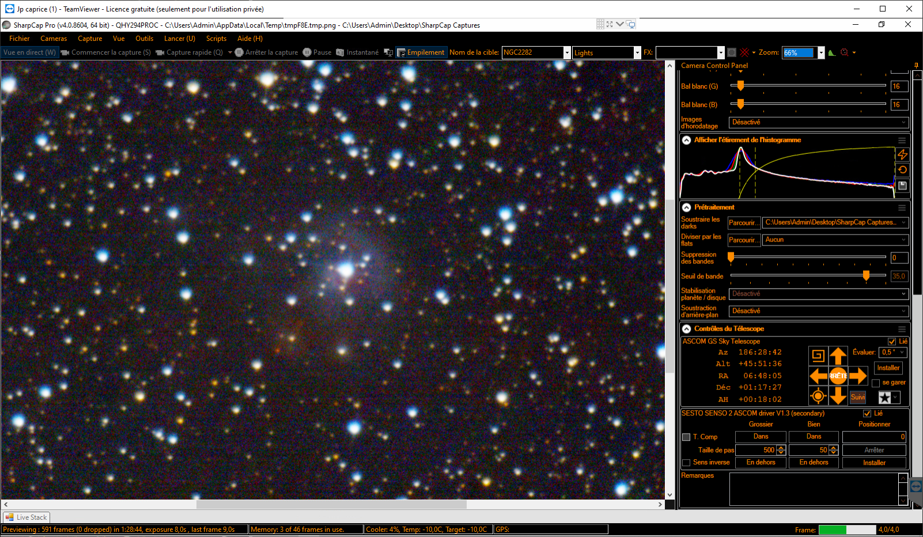The width and height of the screenshot is (923, 537).
Task: Click the lightning auto-stretch icon beside histogram
Action: point(902,154)
